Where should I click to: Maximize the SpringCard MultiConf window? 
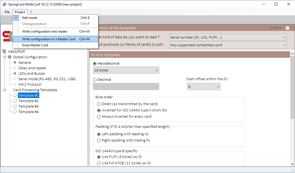(x=276, y=4)
